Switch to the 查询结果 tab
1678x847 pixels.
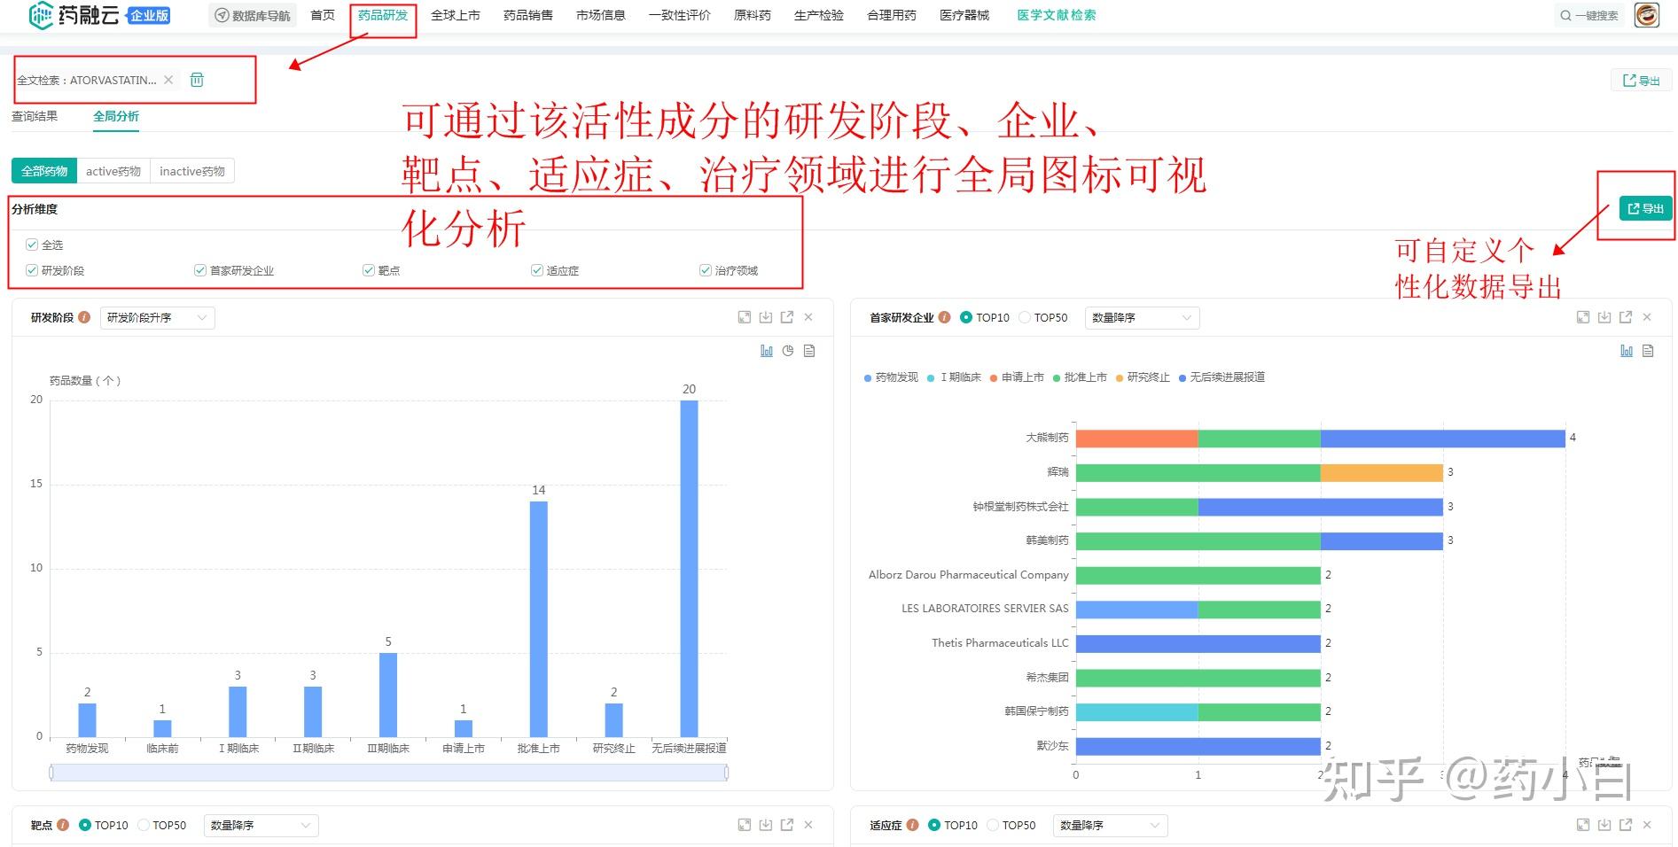[35, 115]
